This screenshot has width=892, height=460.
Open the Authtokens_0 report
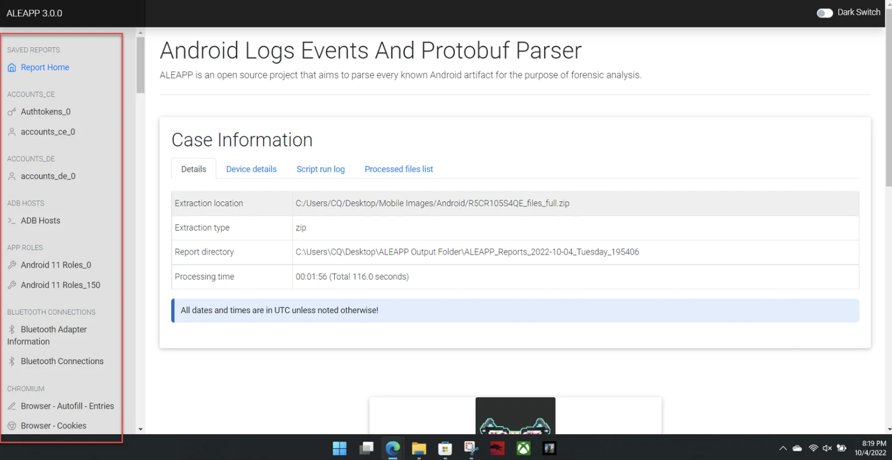[x=45, y=112]
